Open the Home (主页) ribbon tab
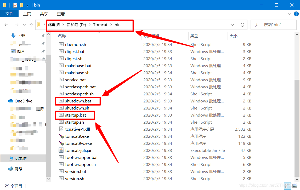Viewport: 300px width, 190px height. tap(27, 14)
